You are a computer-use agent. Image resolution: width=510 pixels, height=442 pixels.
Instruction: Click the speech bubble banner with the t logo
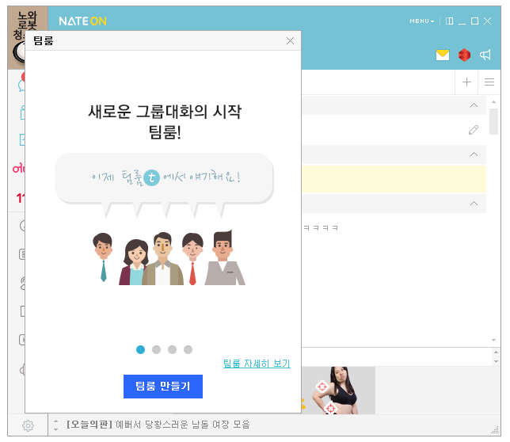[164, 178]
